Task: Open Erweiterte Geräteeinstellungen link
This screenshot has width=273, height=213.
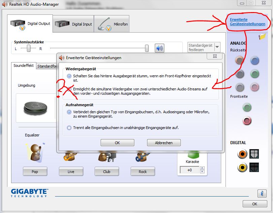Action: (247, 22)
